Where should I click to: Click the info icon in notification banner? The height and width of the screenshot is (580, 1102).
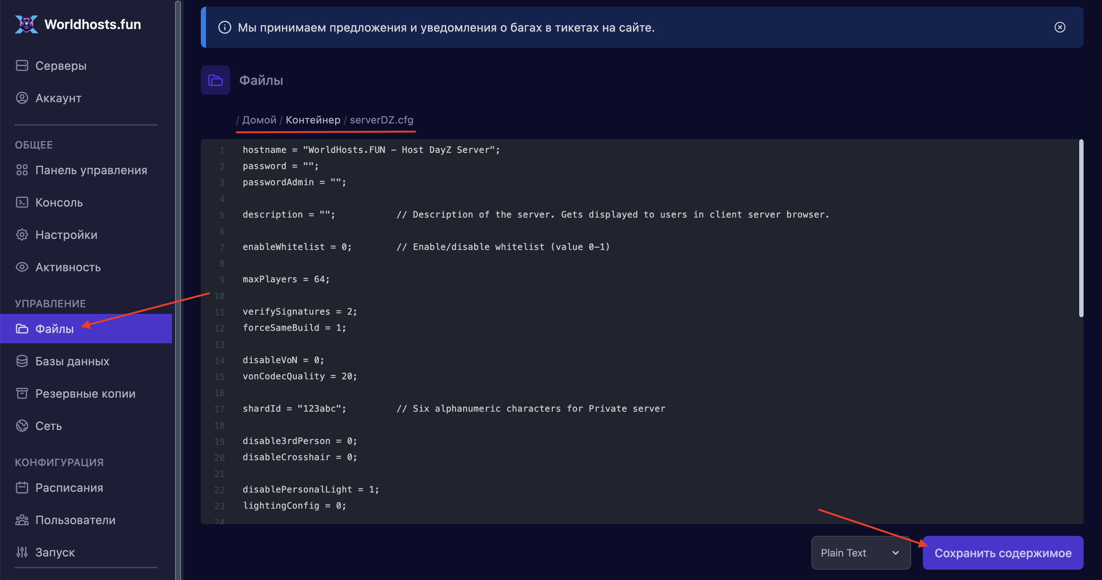(225, 27)
